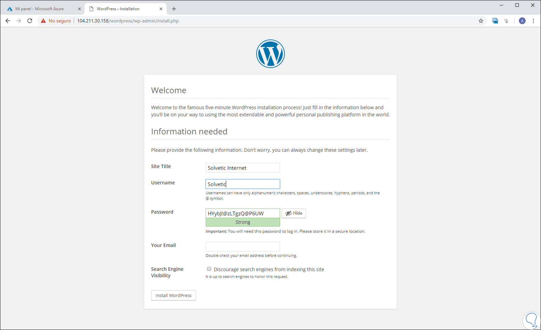Screen dimensions: 541x330
Task: Enable Discourage search engines checkbox
Action: point(209,269)
